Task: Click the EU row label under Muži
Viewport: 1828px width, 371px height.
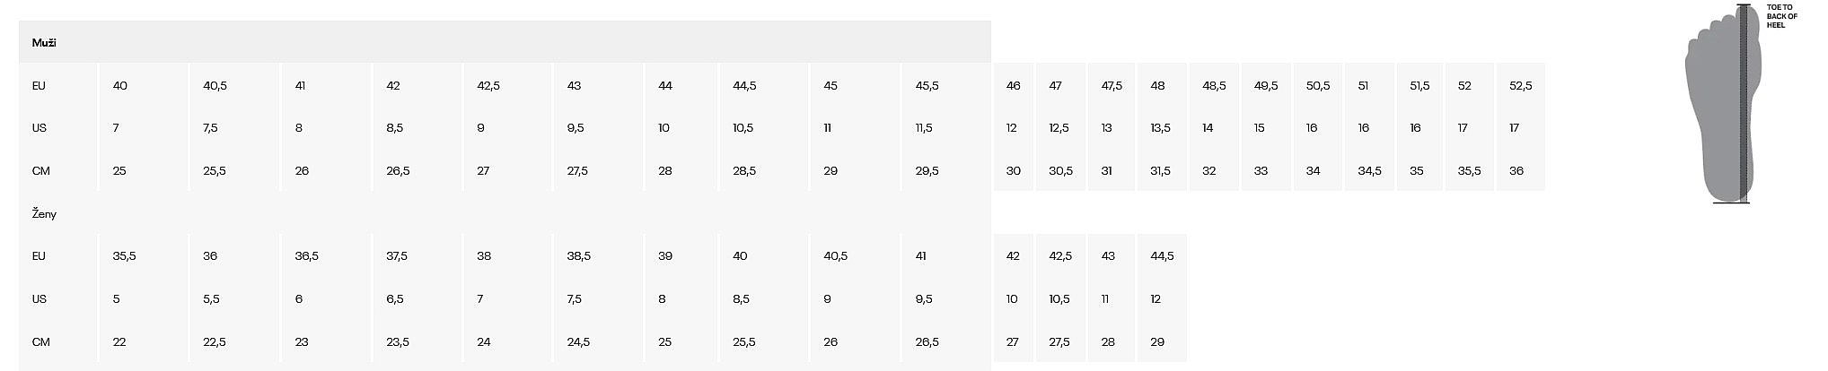Action: pyautogui.click(x=39, y=86)
